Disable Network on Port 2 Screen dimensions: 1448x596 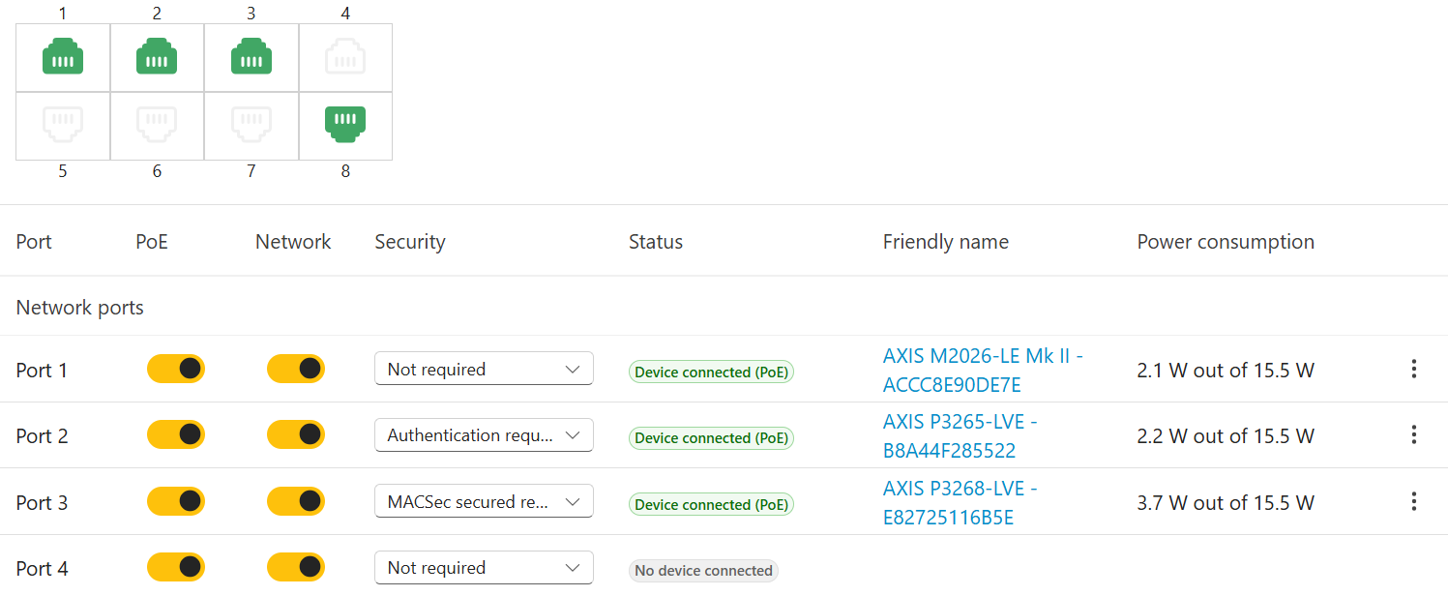click(x=296, y=434)
